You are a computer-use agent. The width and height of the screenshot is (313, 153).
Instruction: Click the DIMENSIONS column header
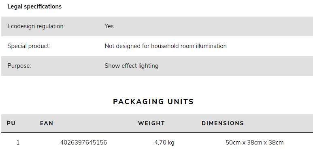[223, 124]
